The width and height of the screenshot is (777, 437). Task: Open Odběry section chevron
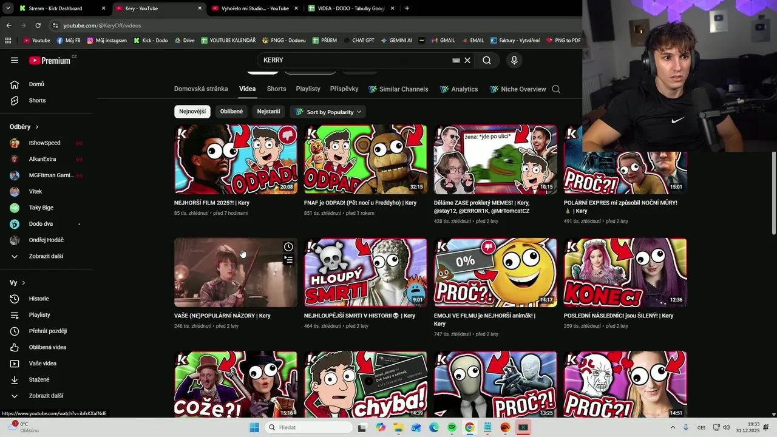pyautogui.click(x=37, y=127)
